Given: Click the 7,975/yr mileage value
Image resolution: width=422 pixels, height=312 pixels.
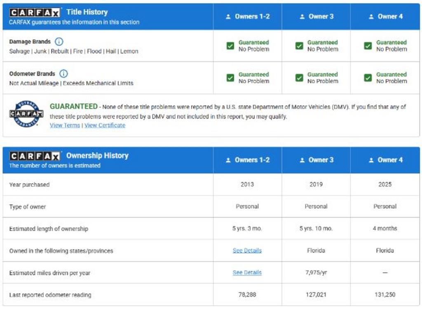Looking at the screenshot, I should [316, 273].
